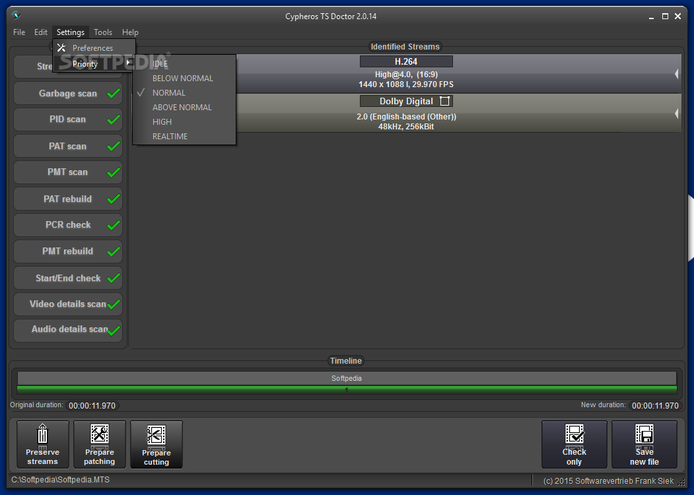Click green checkmark beside Audio details scan
Image resolution: width=694 pixels, height=495 pixels.
click(x=114, y=331)
